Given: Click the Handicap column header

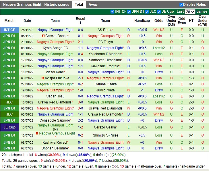Looking at the screenshot, I should point(142,21).
